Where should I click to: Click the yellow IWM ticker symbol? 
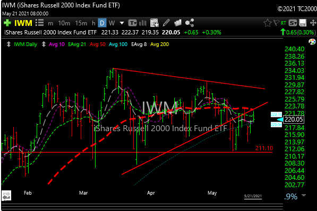(23, 23)
